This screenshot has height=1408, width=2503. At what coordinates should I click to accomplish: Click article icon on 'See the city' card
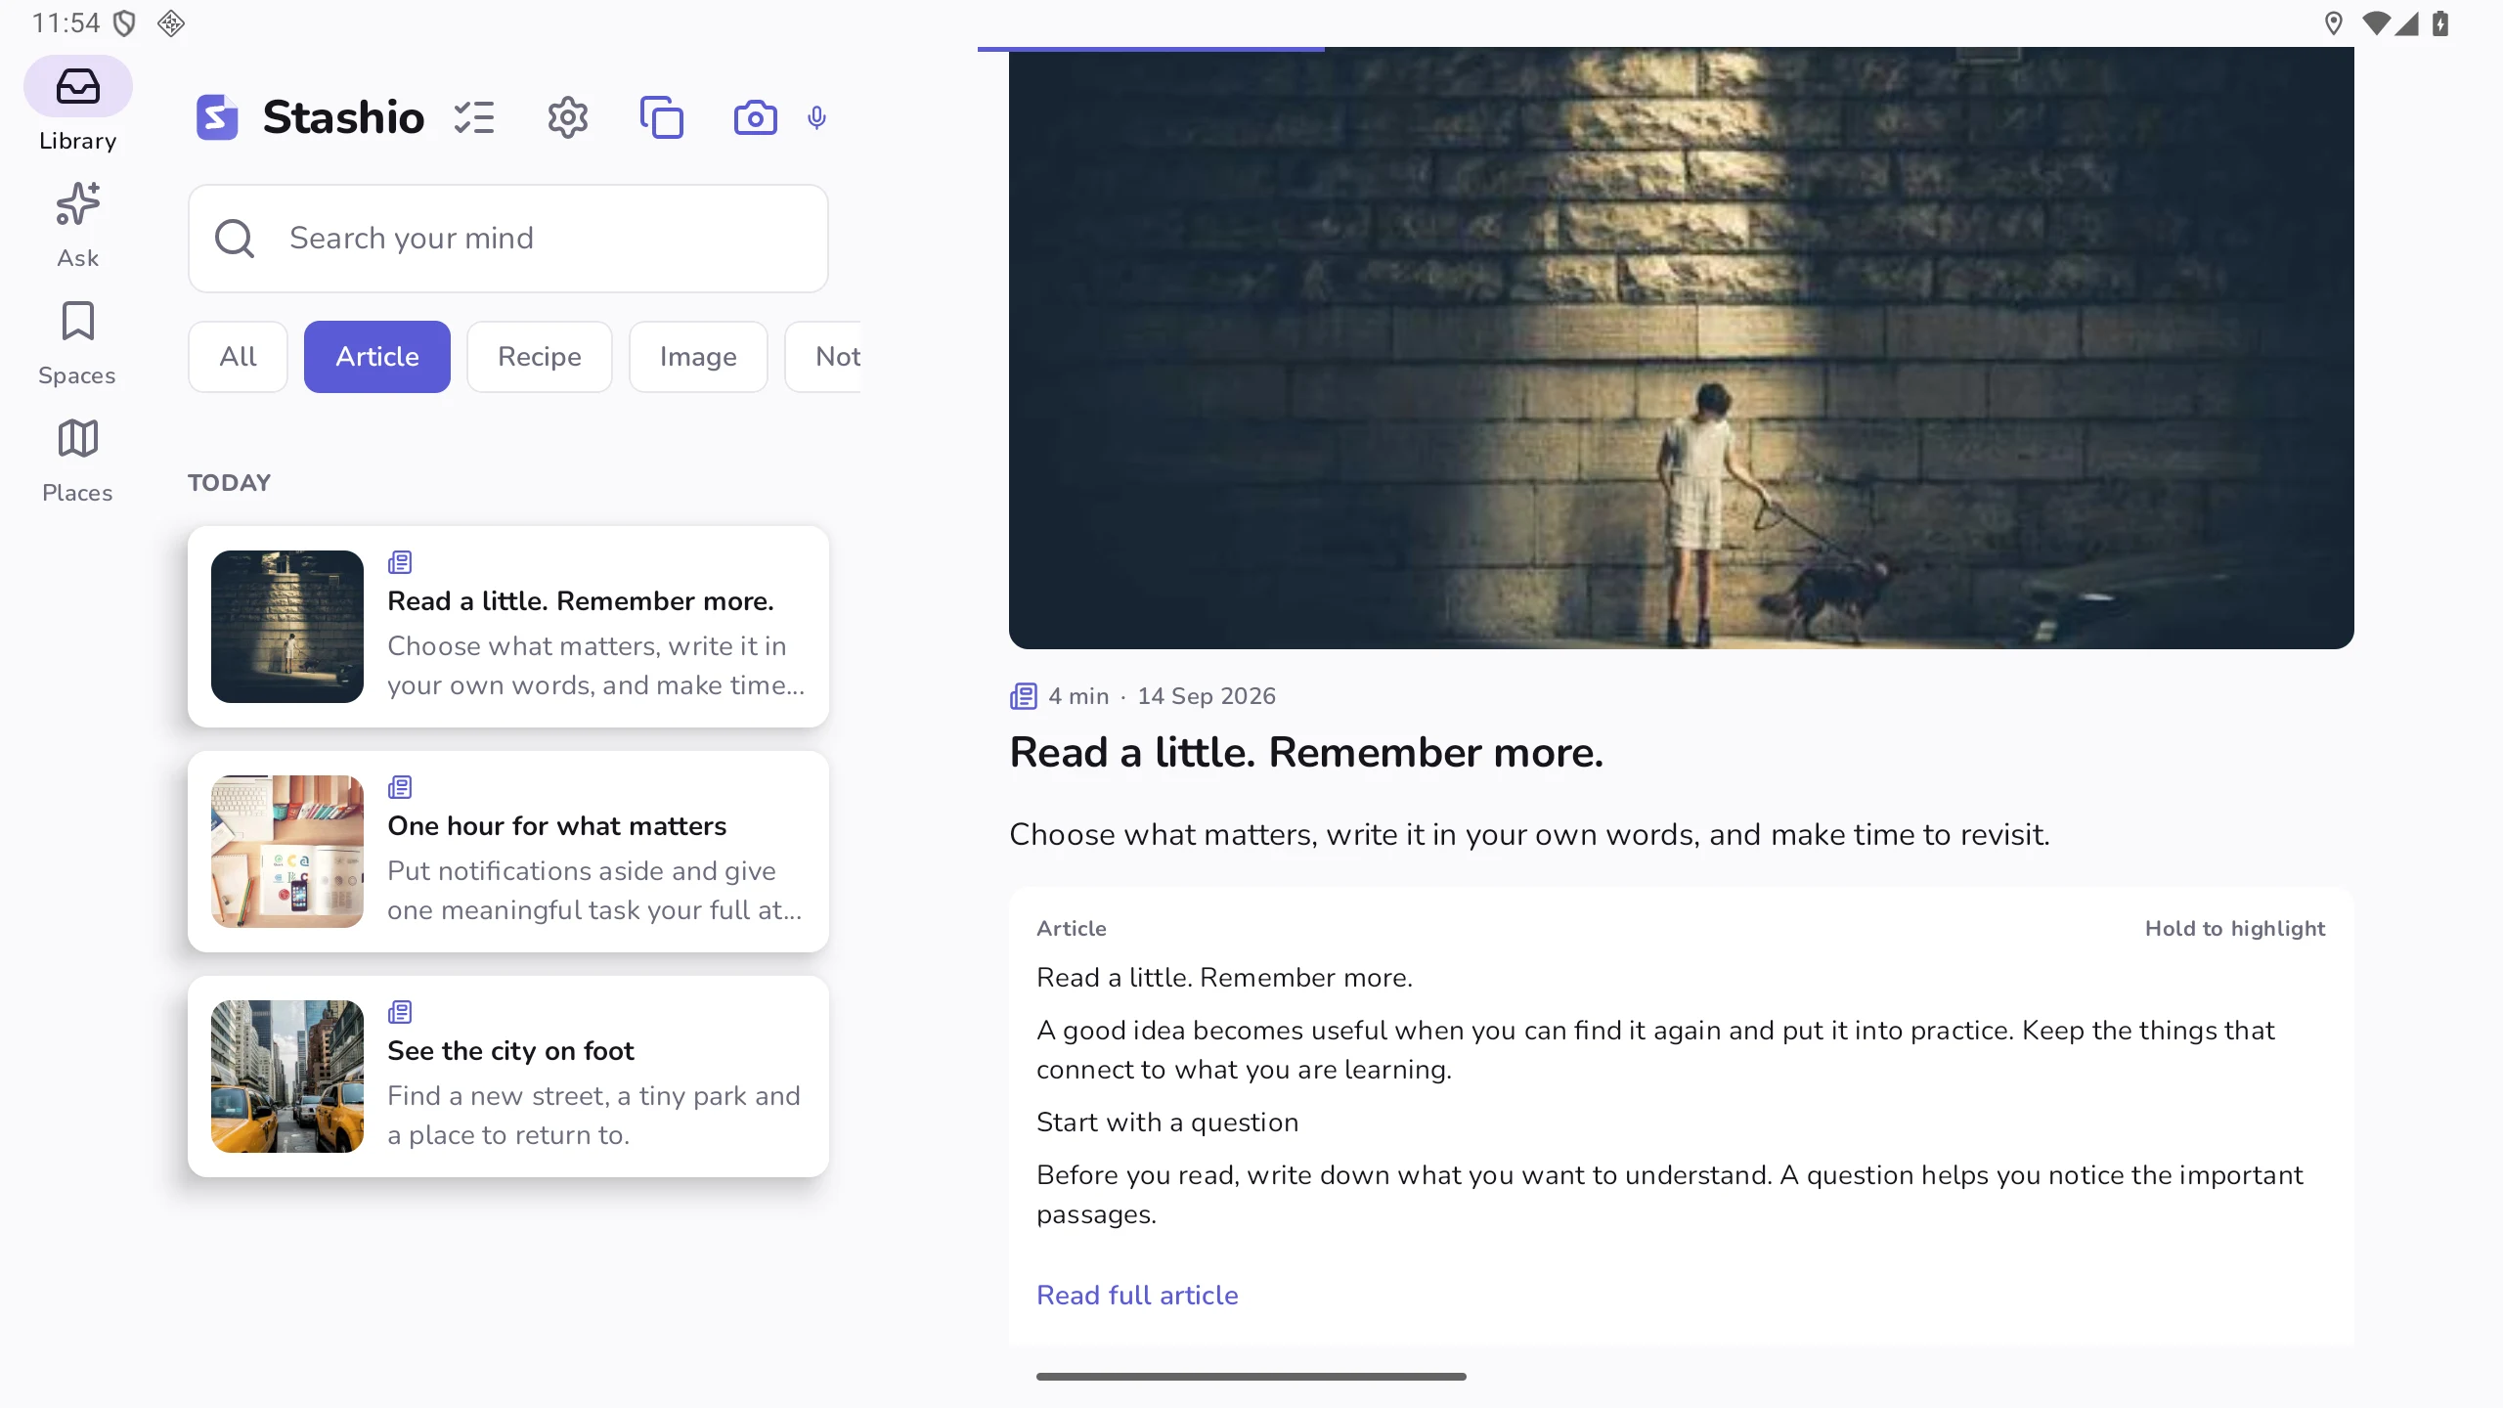click(400, 1012)
